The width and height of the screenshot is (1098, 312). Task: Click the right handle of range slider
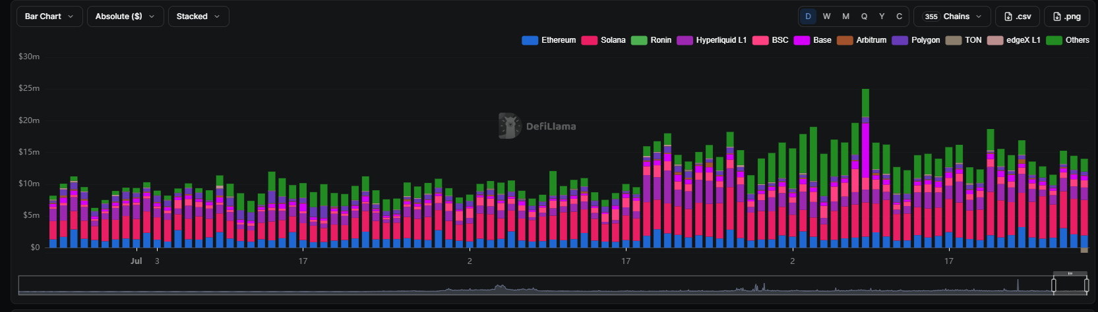point(1087,285)
